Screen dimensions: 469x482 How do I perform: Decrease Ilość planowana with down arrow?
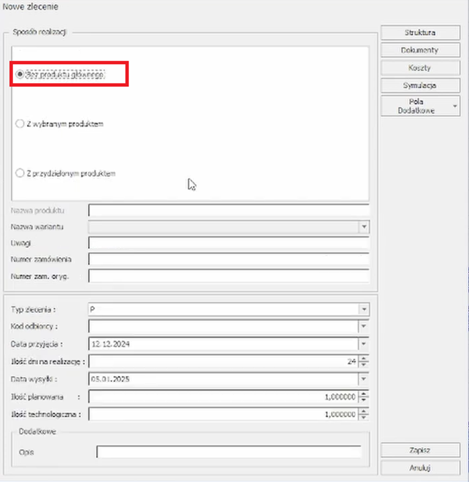click(x=365, y=400)
